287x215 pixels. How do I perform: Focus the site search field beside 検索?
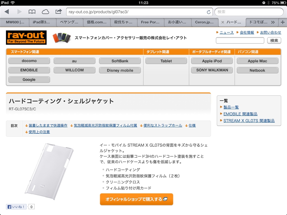[240, 40]
